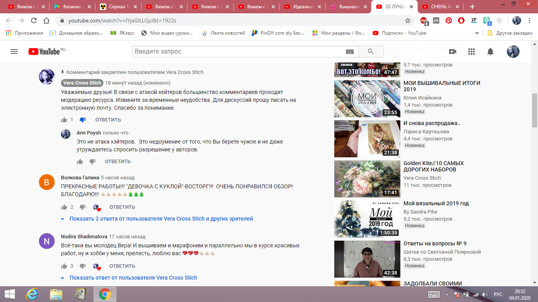Expand 2 replies under Волкова Галина's comment
The width and height of the screenshot is (538, 302).
point(161,219)
